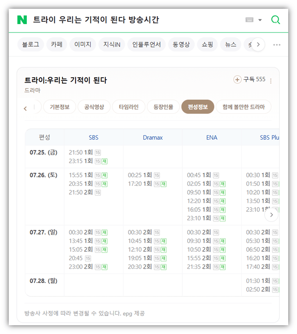Select the 등장인물 tab
297x334 pixels.
tap(163, 107)
